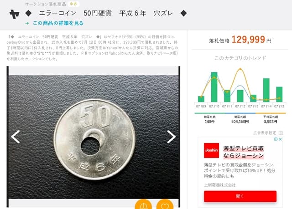Viewport: 292px width, 209px height.
Task: Click the 中古 condition tag
Action: pyautogui.click(x=73, y=4)
